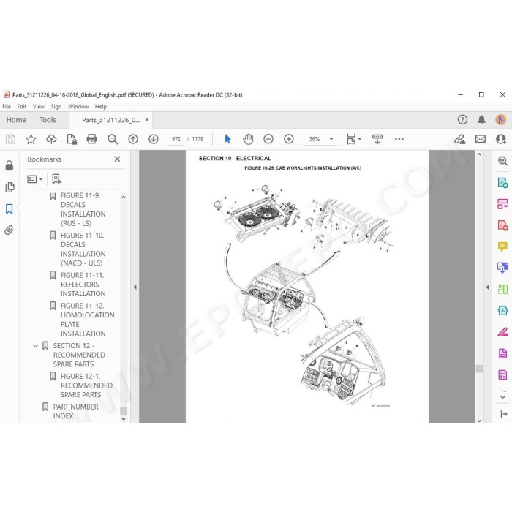This screenshot has width=512, height=512.
Task: Zoom in with the plus button
Action: pos(289,139)
